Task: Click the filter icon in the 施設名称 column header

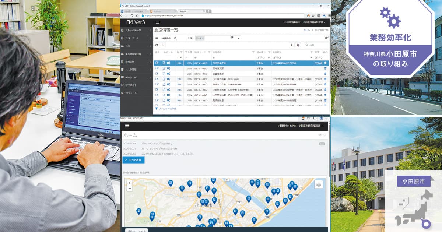Action: (x=253, y=52)
